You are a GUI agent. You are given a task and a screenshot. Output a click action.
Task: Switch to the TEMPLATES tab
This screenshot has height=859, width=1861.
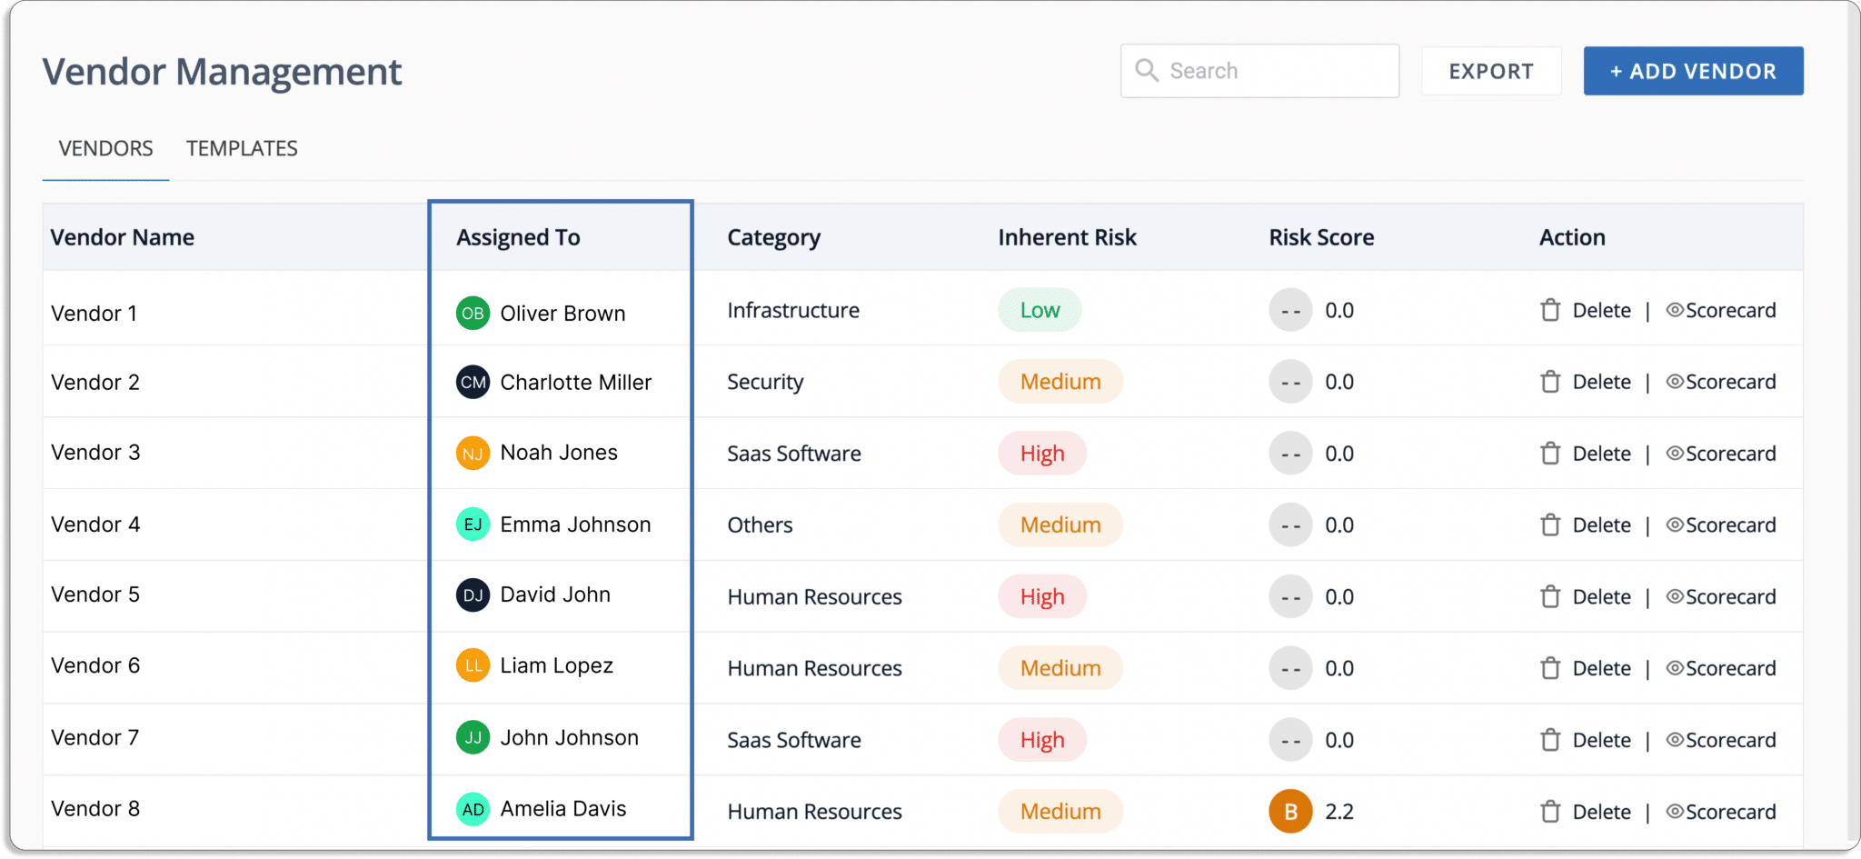[242, 148]
